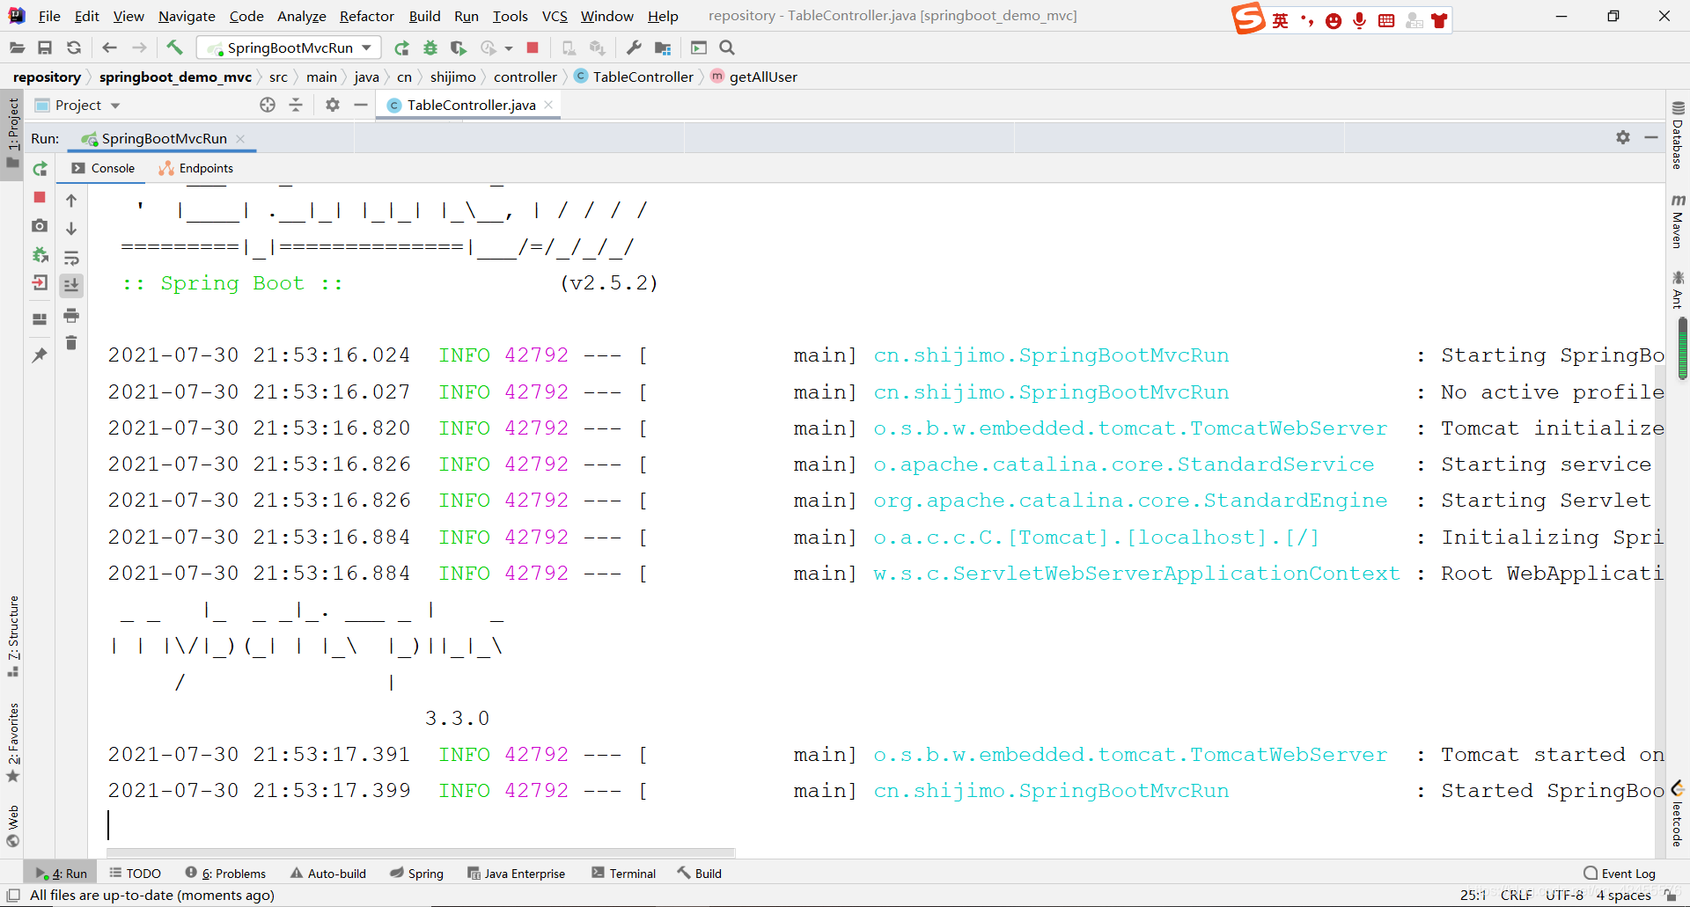This screenshot has height=907, width=1690.
Task: Open the VCS menu
Action: pos(555,16)
